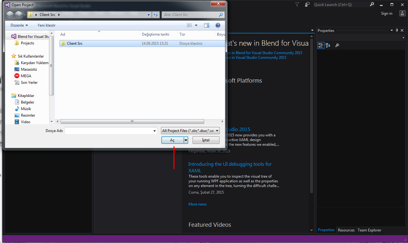
Task: Click Sign in in the Blend window
Action: tap(386, 13)
